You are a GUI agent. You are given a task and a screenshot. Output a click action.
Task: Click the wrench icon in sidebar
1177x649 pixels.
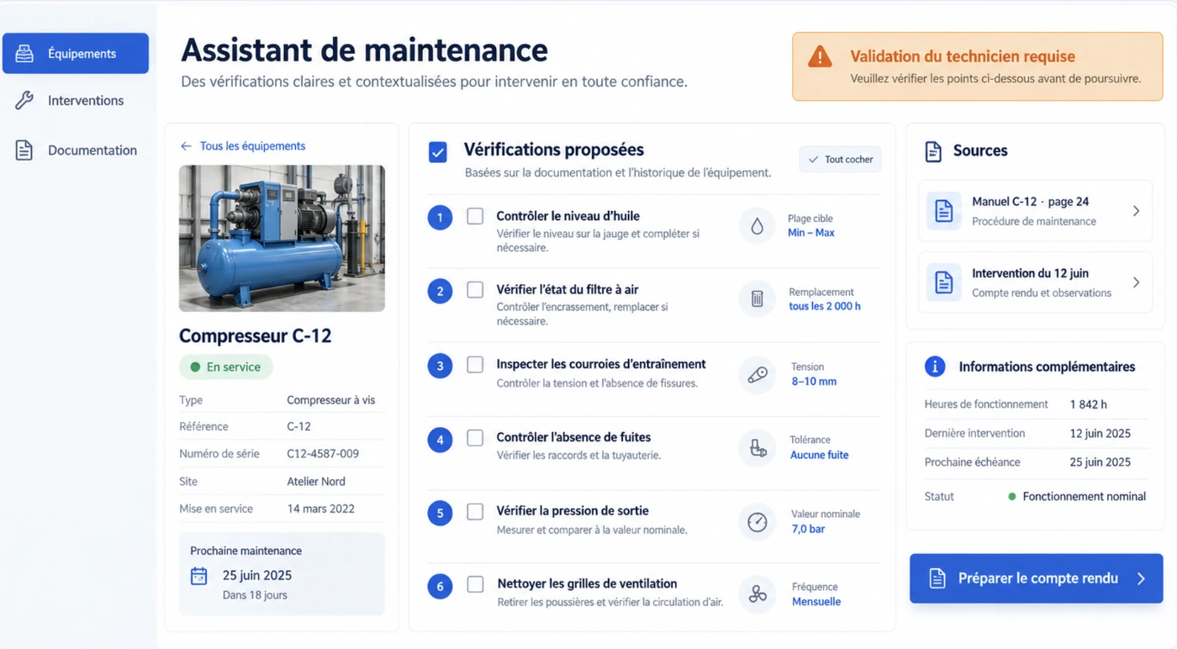(x=24, y=101)
